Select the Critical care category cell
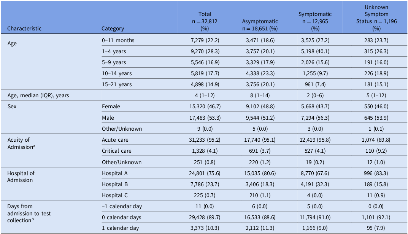This screenshot has width=408, height=234. tap(116, 151)
